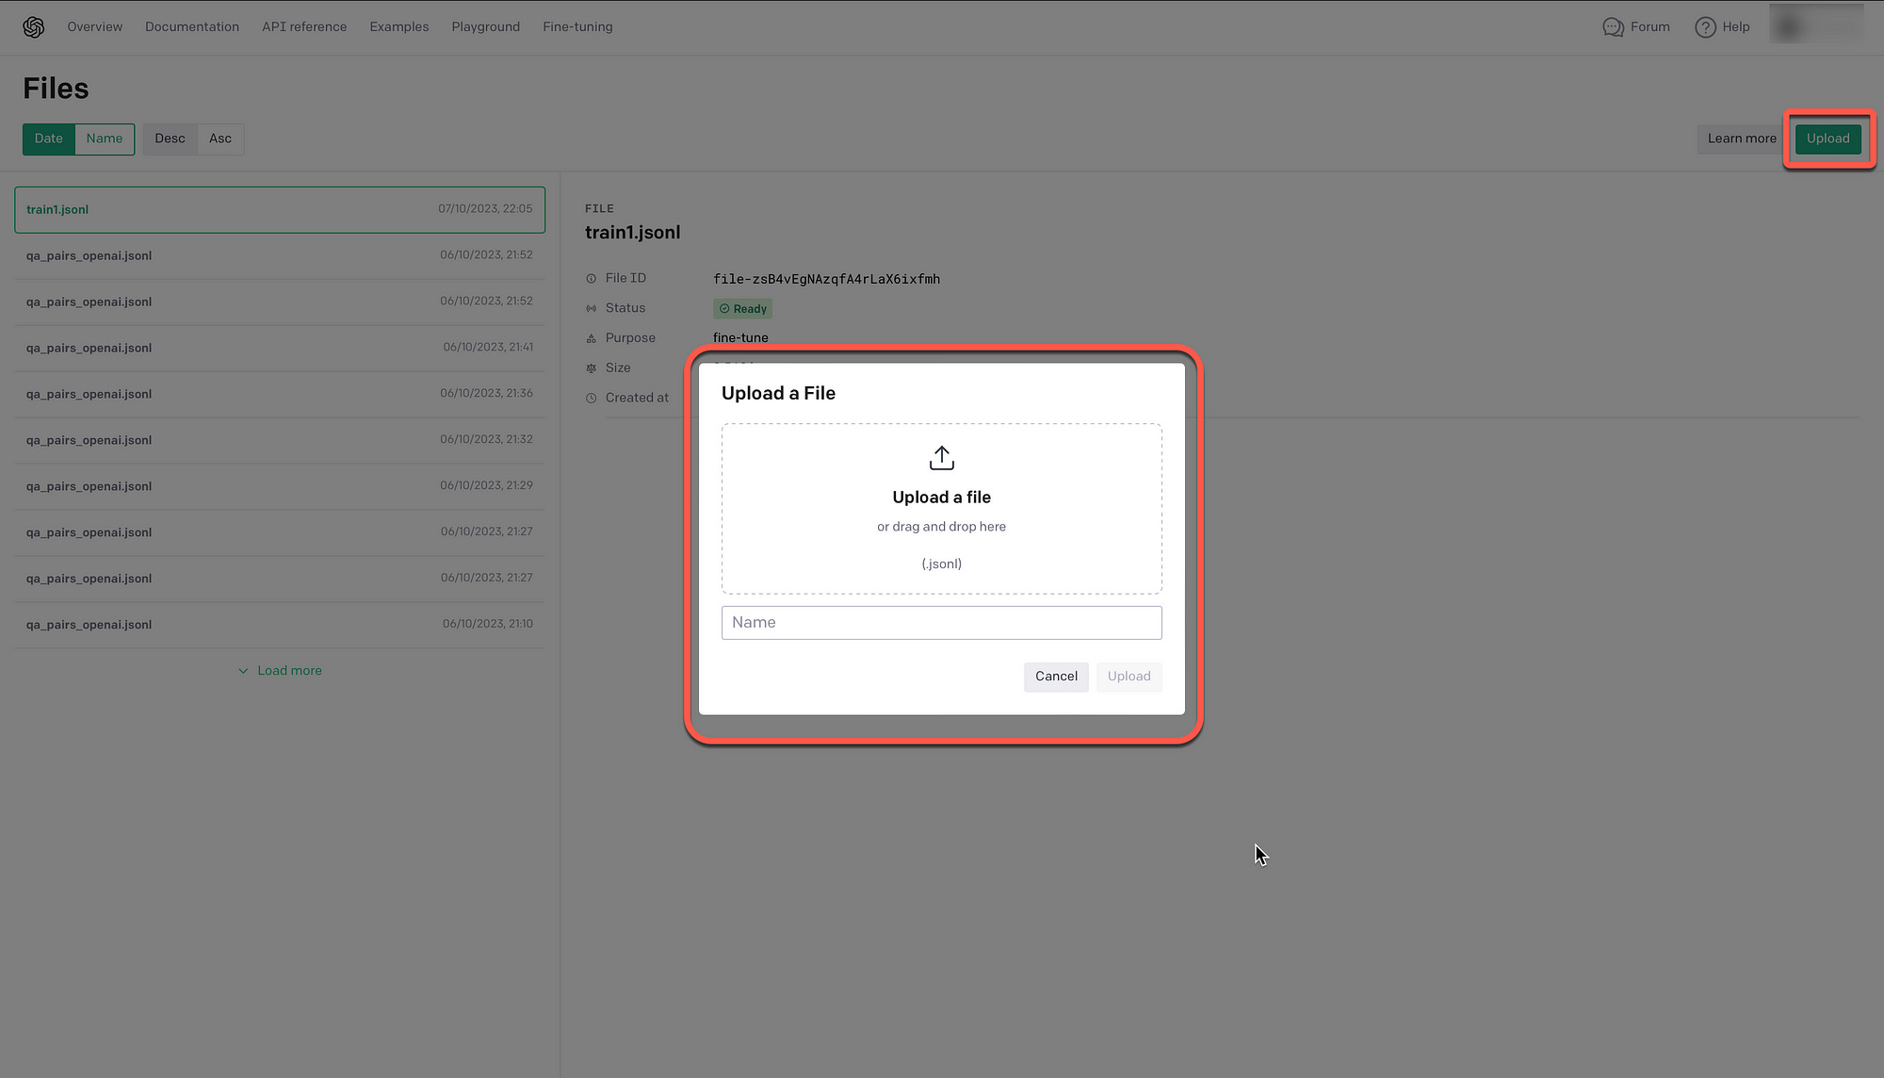Enable Desc sort order
This screenshot has width=1884, height=1078.
[170, 139]
